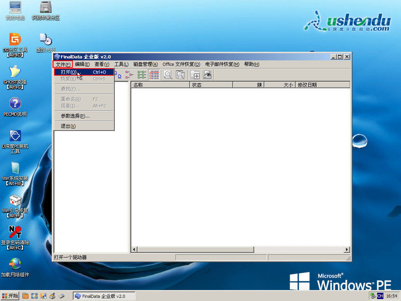Click the 修改日期 column header
The image size is (401, 301).
coord(323,85)
